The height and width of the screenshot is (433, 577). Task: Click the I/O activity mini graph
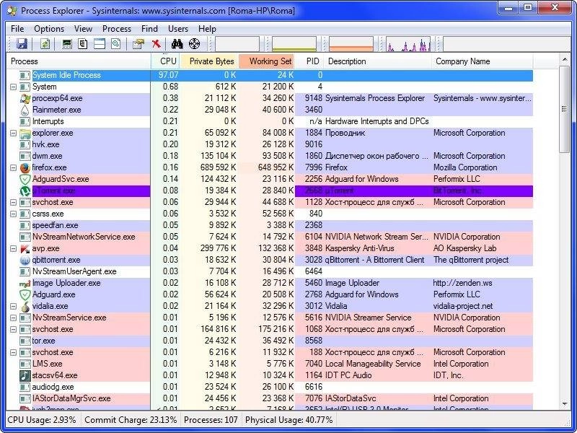pyautogui.click(x=408, y=44)
